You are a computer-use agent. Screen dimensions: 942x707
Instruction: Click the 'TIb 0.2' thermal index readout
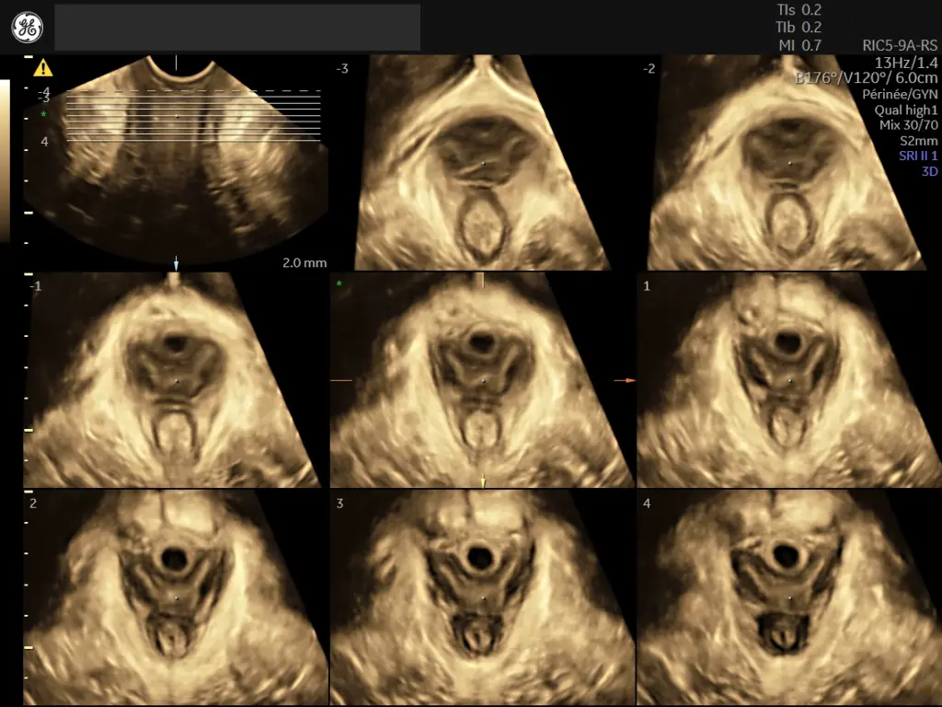click(798, 27)
